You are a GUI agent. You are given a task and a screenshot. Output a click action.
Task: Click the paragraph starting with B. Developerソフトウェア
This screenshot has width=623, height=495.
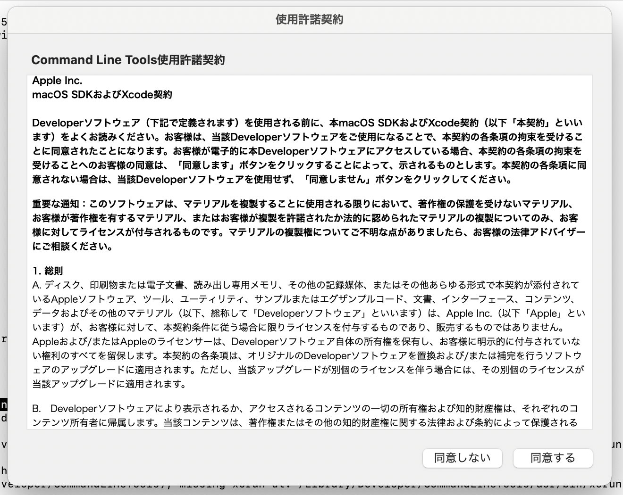point(305,415)
